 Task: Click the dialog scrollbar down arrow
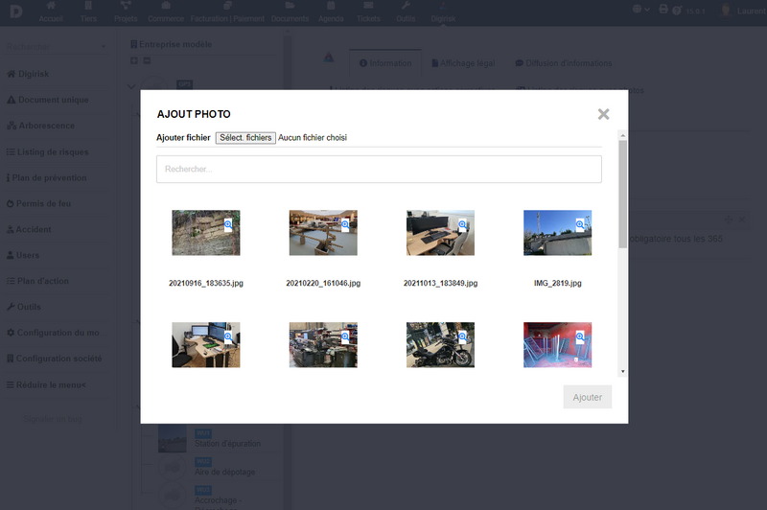622,372
